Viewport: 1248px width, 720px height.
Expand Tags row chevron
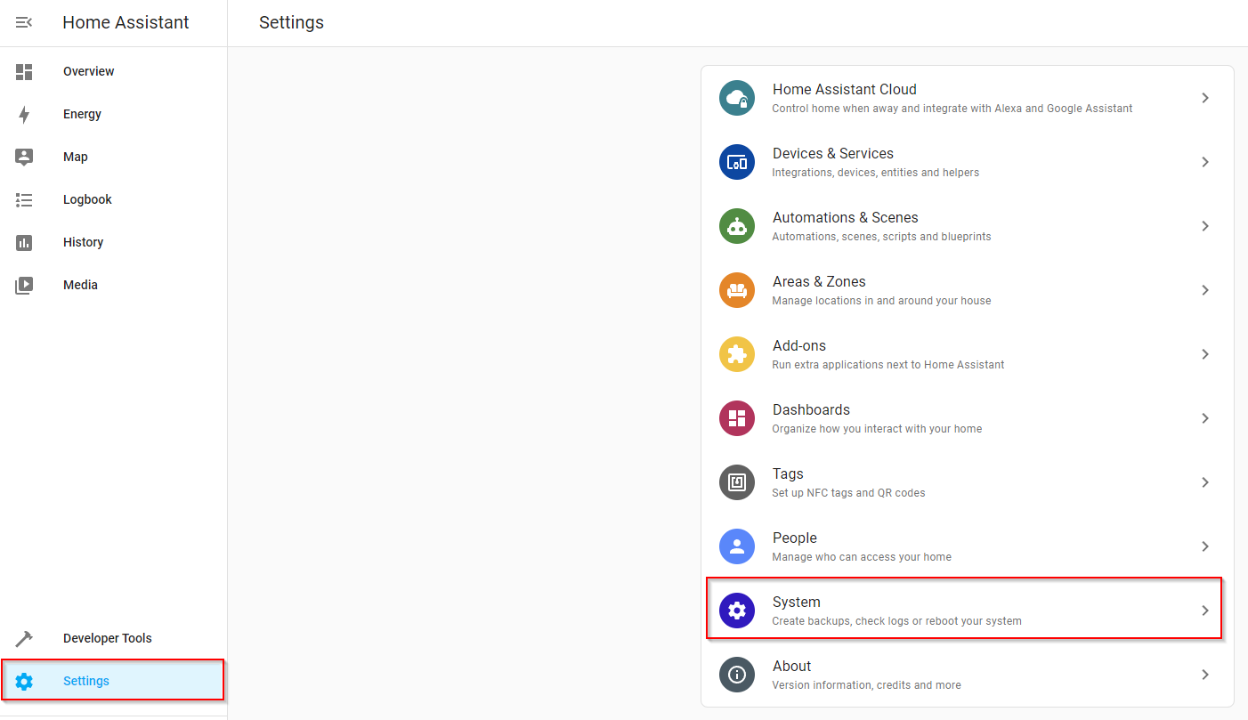coord(1205,482)
